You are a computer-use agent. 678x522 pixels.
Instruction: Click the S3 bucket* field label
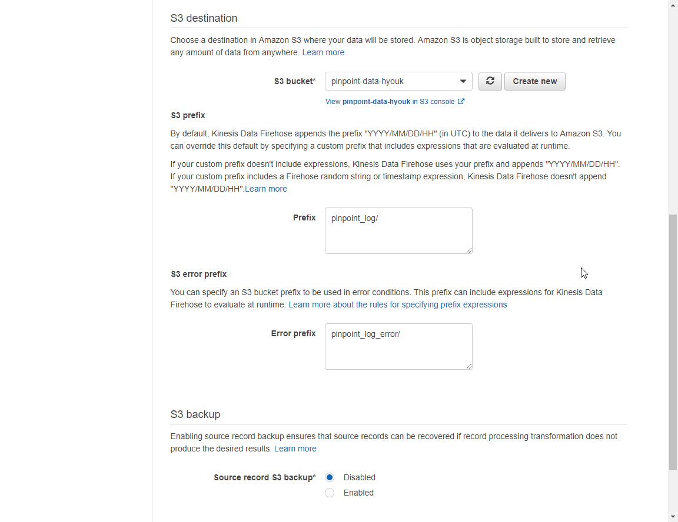click(295, 81)
